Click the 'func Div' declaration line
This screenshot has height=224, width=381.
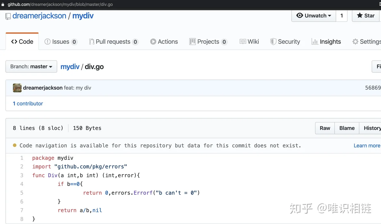coord(86,175)
